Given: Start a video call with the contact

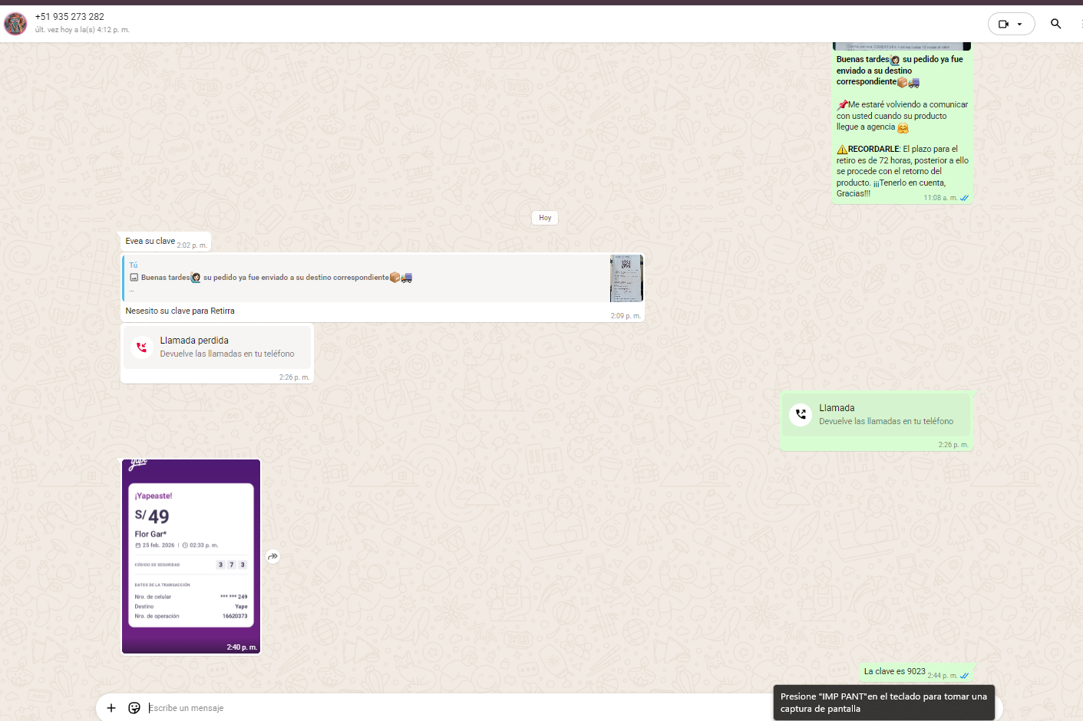Looking at the screenshot, I should pyautogui.click(x=1002, y=24).
